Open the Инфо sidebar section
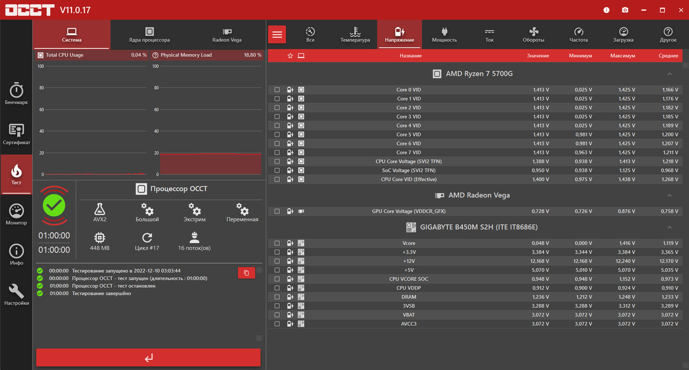The height and width of the screenshot is (370, 689). [16, 254]
